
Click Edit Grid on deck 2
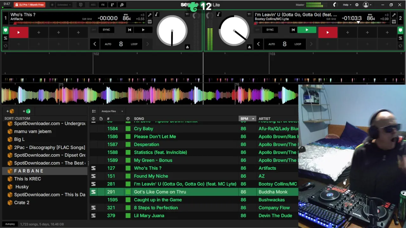[x=331, y=19]
